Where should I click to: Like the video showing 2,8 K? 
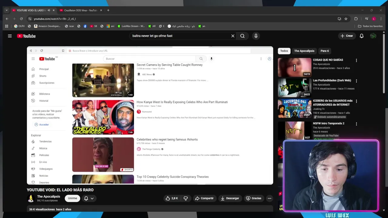tap(171, 198)
